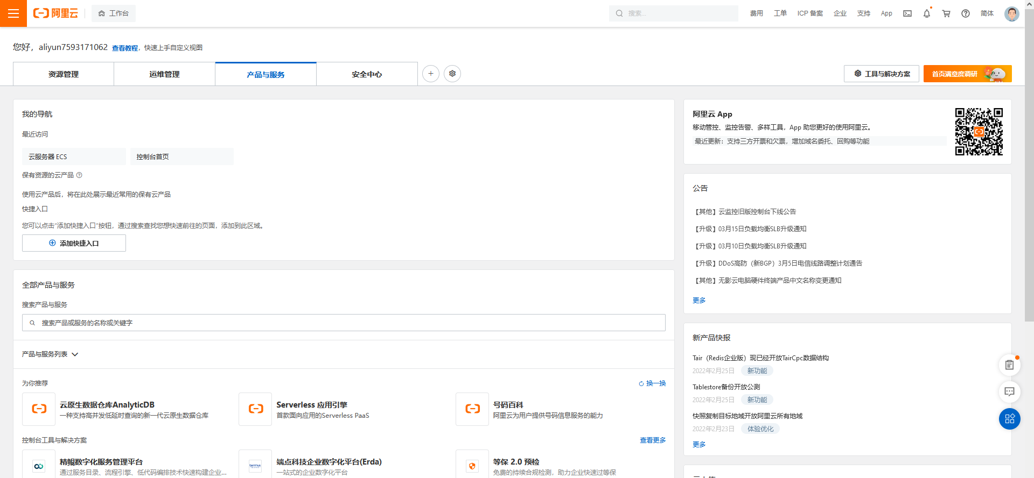The width and height of the screenshot is (1034, 478).
Task: Click the Alibaba Cloud logo
Action: coord(55,13)
